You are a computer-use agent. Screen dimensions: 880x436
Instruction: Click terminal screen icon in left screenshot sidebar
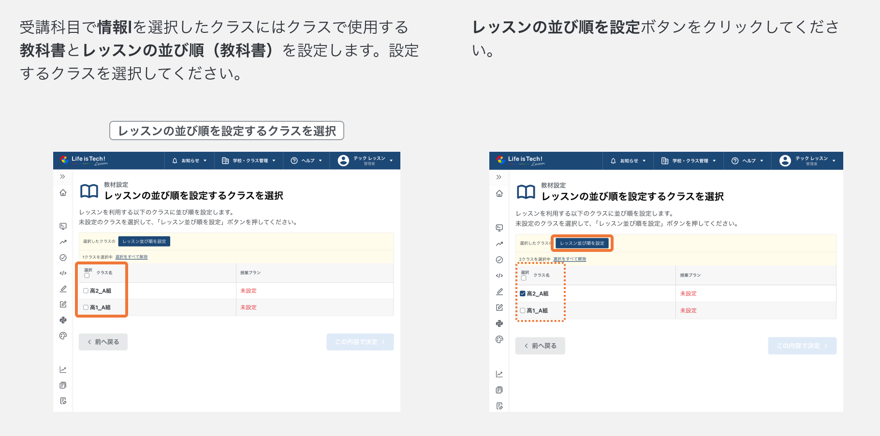pos(63,226)
